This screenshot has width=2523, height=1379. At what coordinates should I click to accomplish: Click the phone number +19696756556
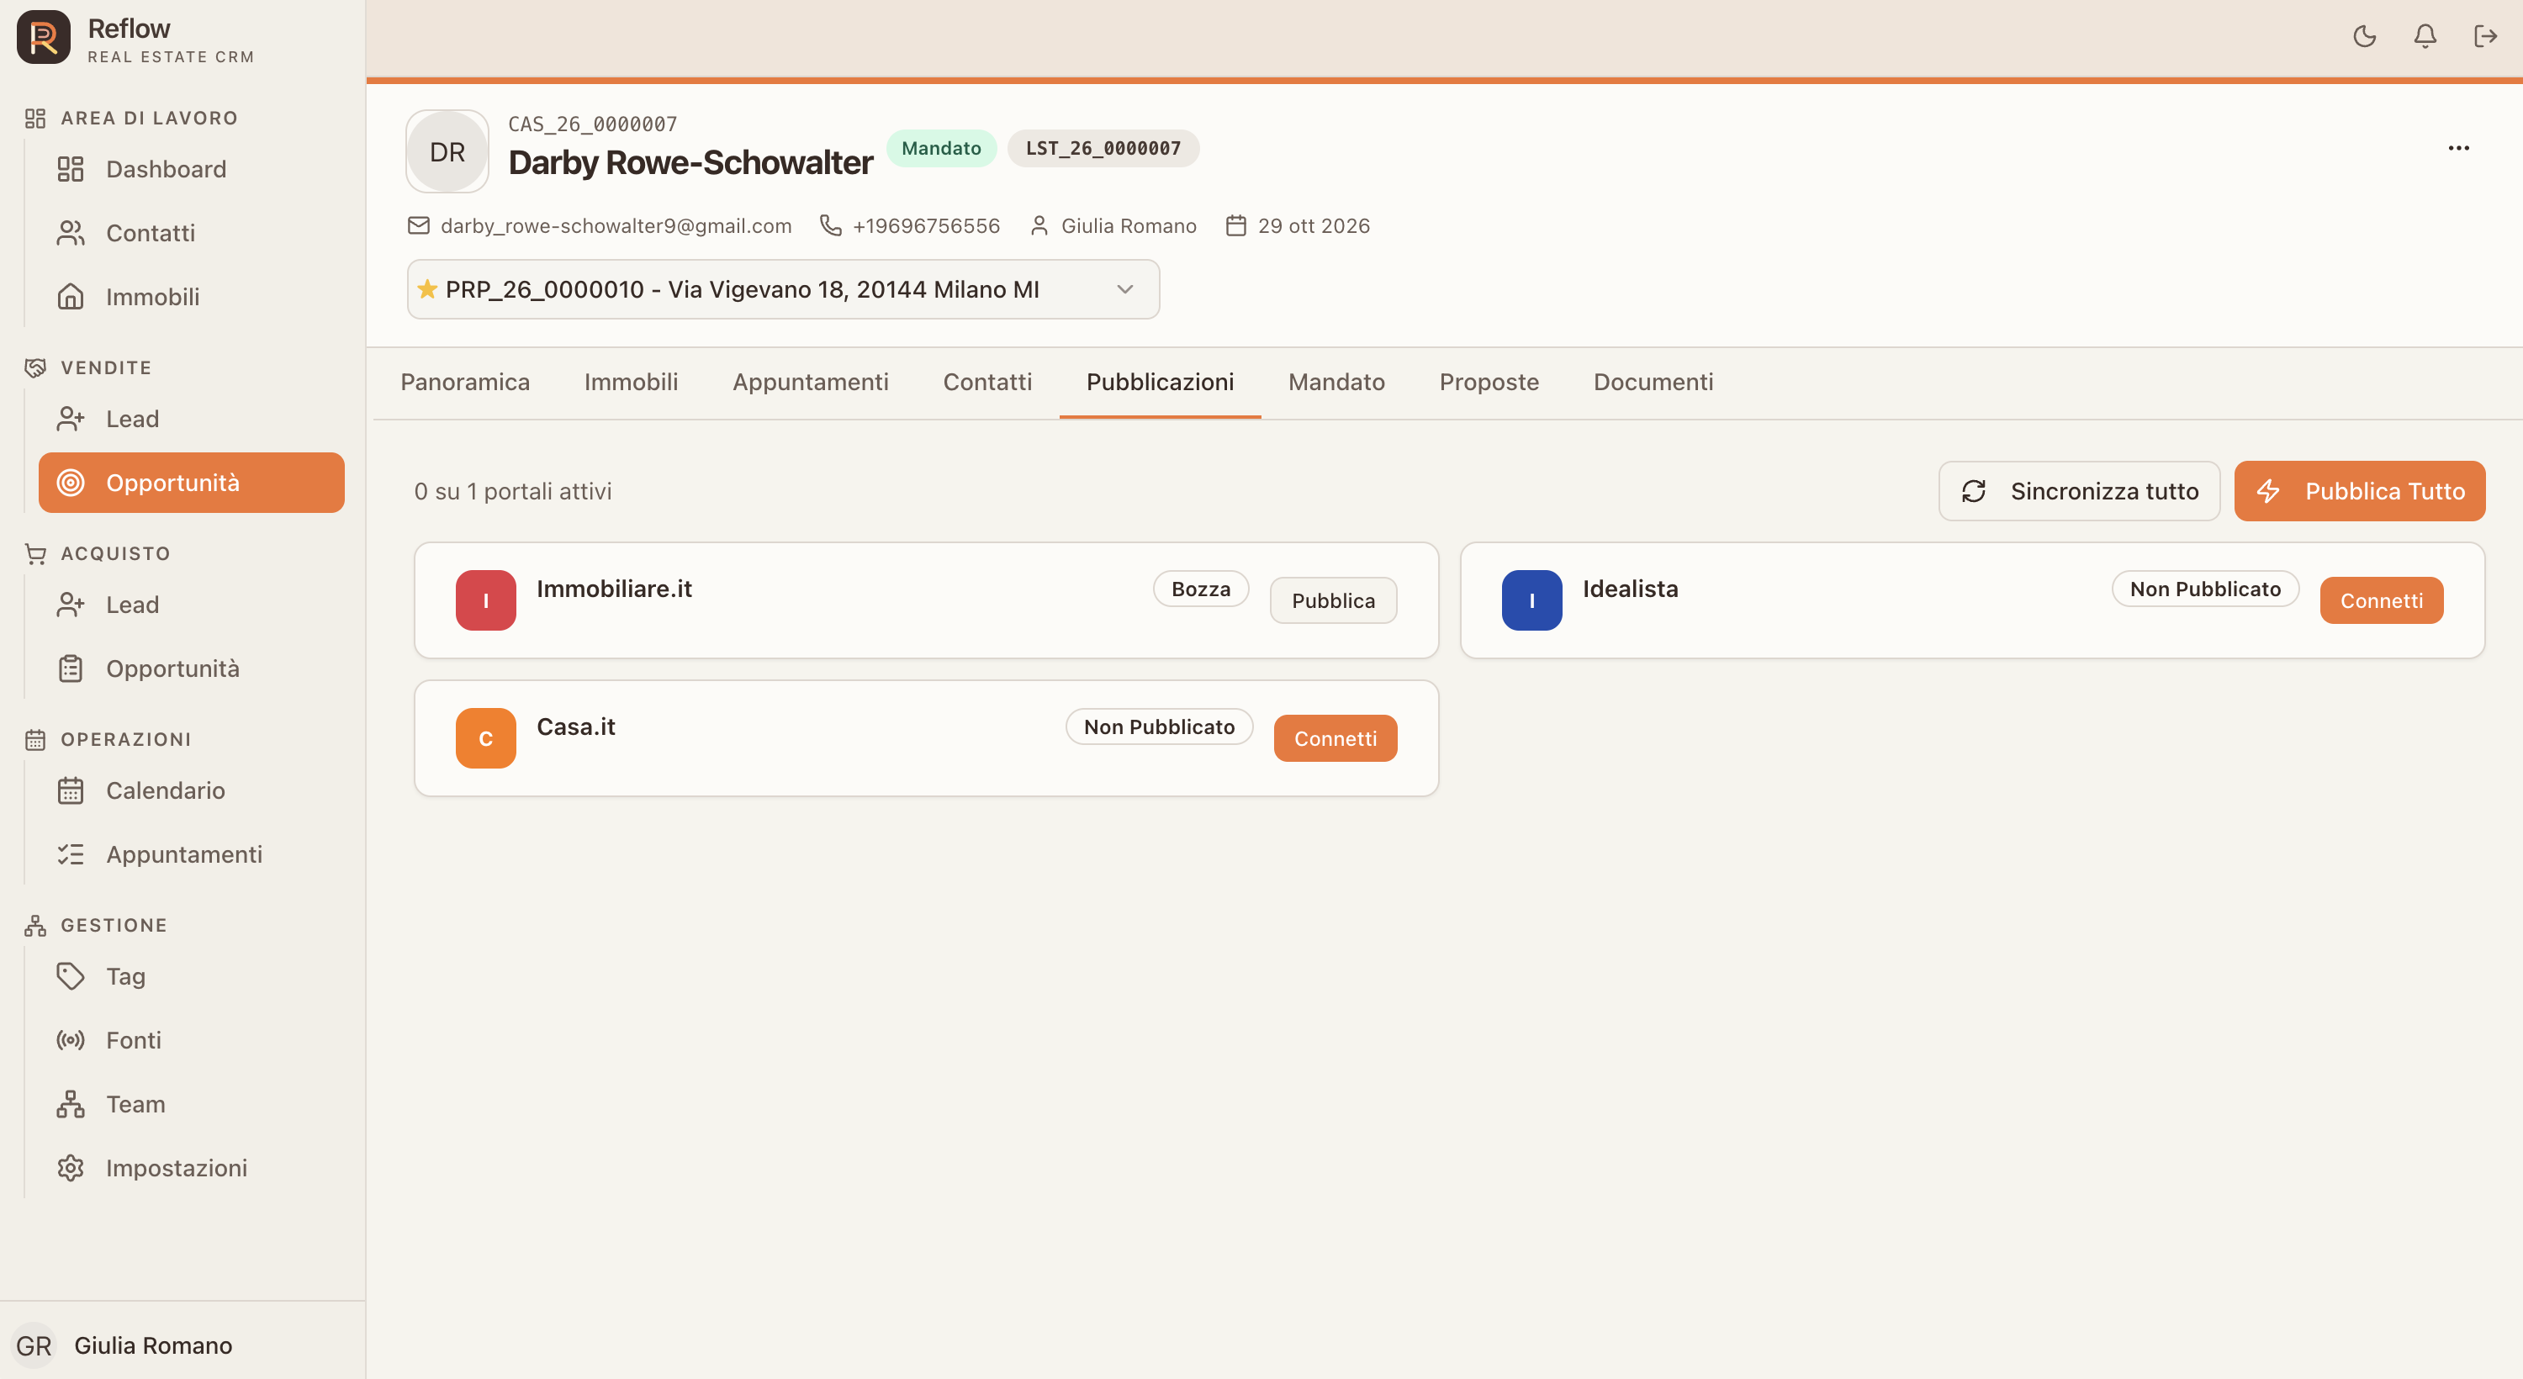[x=926, y=226]
